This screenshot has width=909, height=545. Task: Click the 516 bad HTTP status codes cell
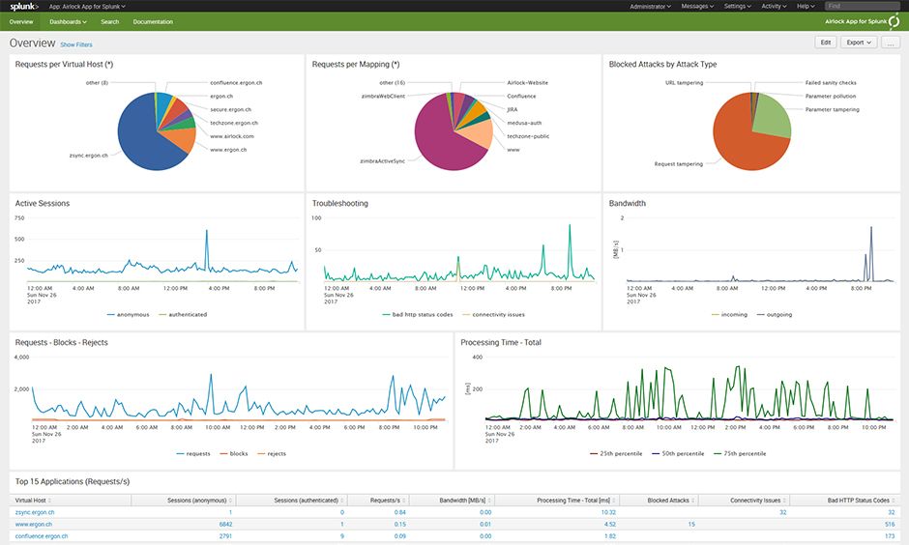coord(890,524)
